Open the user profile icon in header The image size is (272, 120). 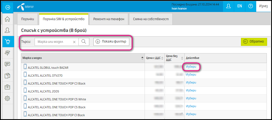(x=228, y=6)
